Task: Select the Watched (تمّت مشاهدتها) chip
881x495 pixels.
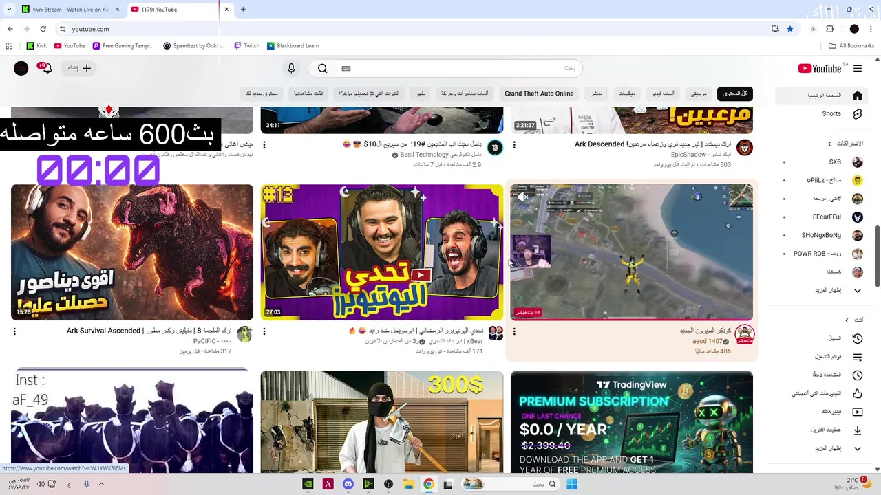Action: [x=308, y=93]
